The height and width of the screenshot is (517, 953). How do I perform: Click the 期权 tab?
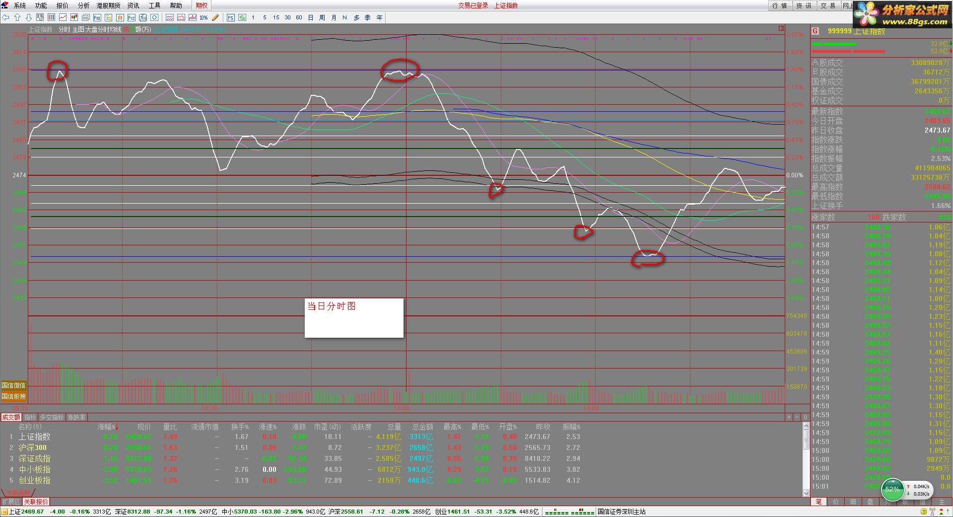click(202, 5)
